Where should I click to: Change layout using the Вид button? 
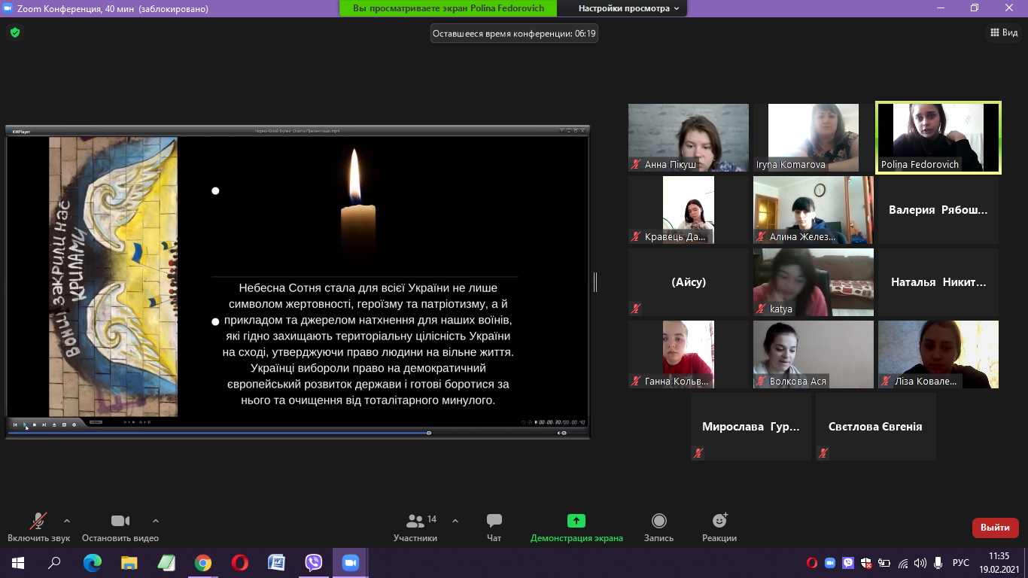[1003, 33]
